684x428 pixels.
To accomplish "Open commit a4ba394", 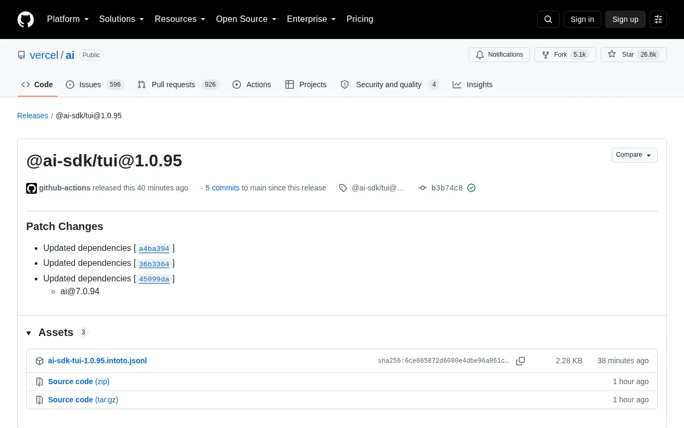I will 154,249.
